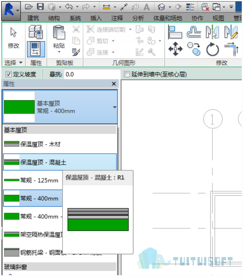Click the Match Type Properties brush icon

pos(76,52)
